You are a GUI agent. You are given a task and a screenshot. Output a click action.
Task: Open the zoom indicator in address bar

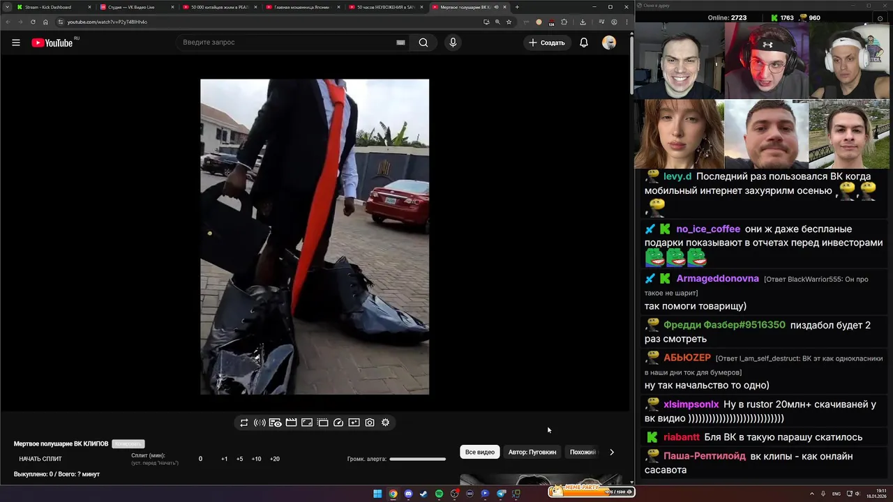(497, 22)
